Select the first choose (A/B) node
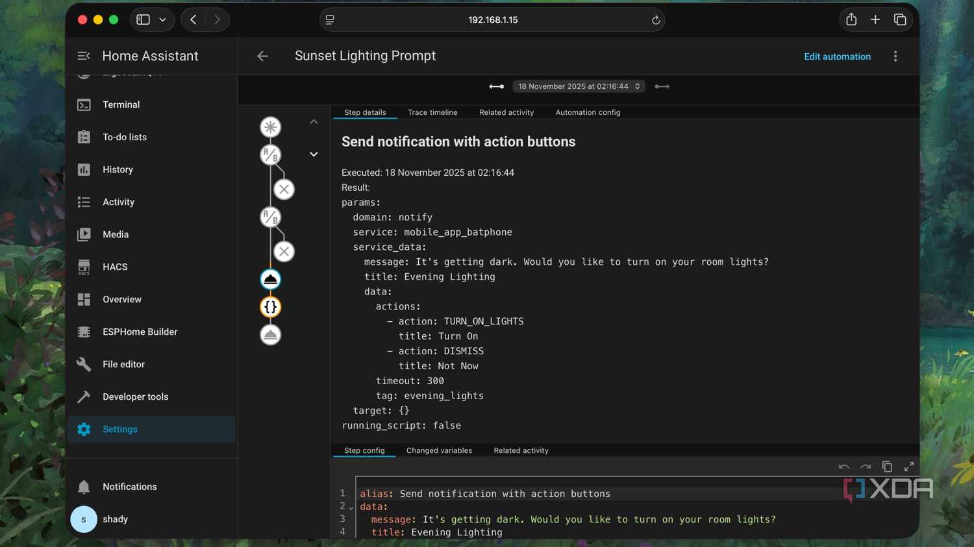974x547 pixels. click(271, 155)
